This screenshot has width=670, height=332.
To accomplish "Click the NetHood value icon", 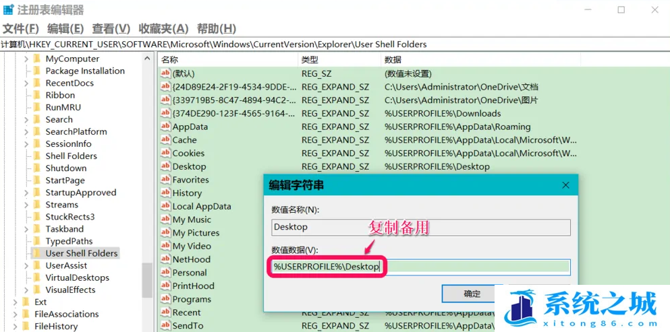I will [165, 259].
